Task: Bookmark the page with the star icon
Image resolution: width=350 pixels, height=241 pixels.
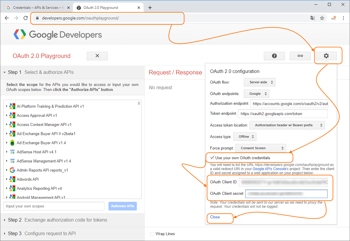Action: 322,18
